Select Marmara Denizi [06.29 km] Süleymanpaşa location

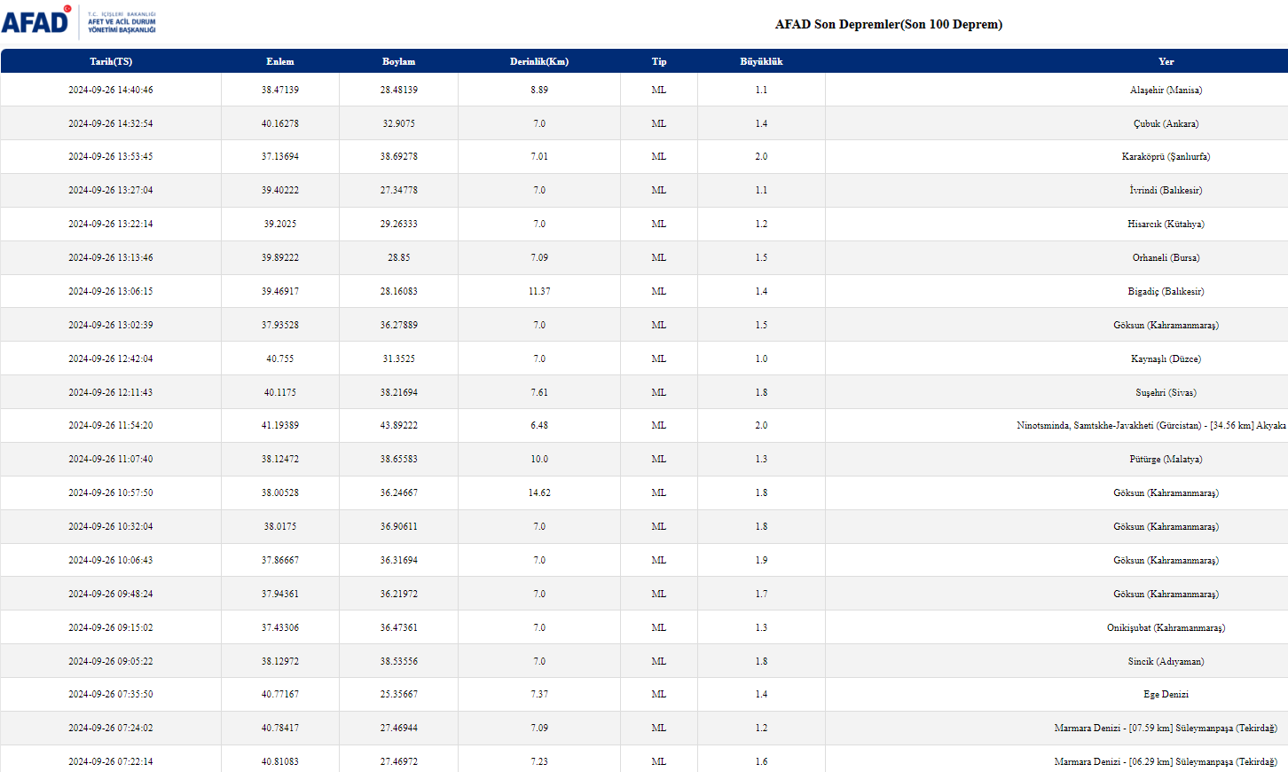pyautogui.click(x=1166, y=761)
